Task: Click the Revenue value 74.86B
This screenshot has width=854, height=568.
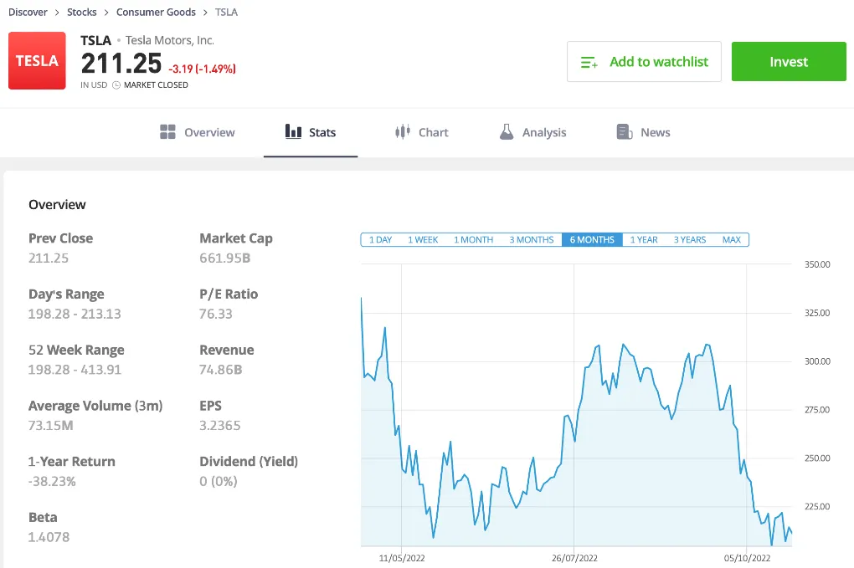Action: click(220, 370)
